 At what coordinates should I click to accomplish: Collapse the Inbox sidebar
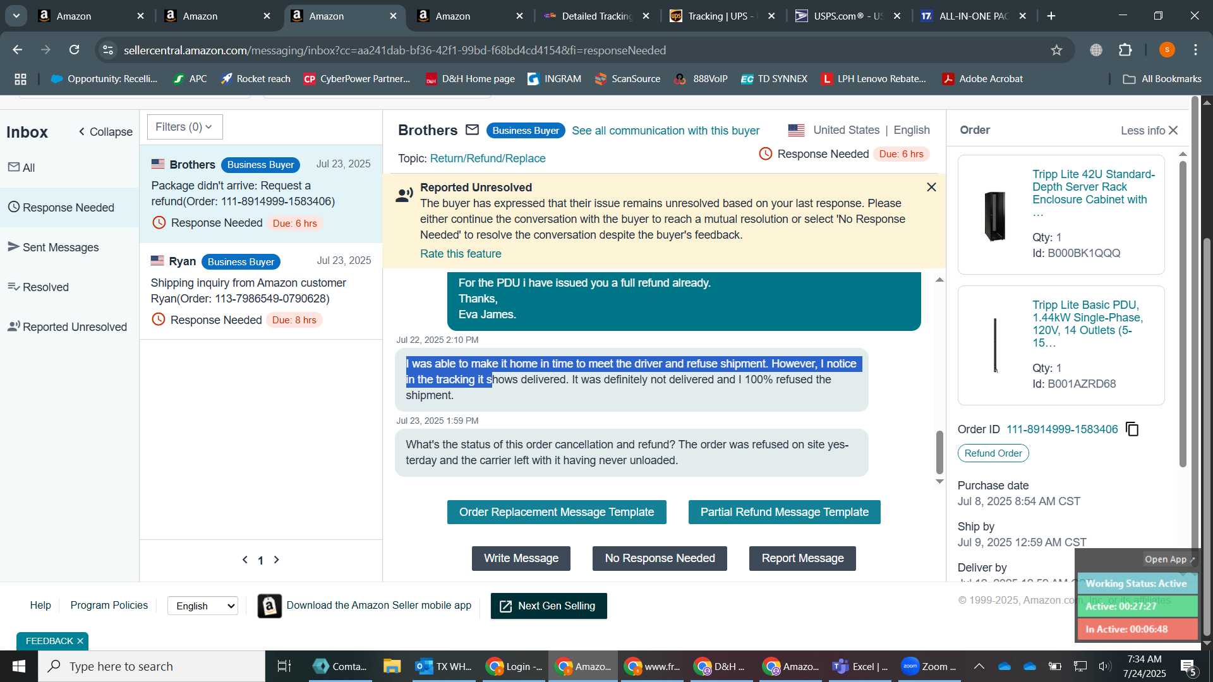pos(105,132)
